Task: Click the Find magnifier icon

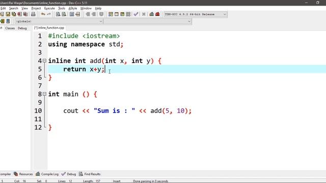Action: [58, 14]
